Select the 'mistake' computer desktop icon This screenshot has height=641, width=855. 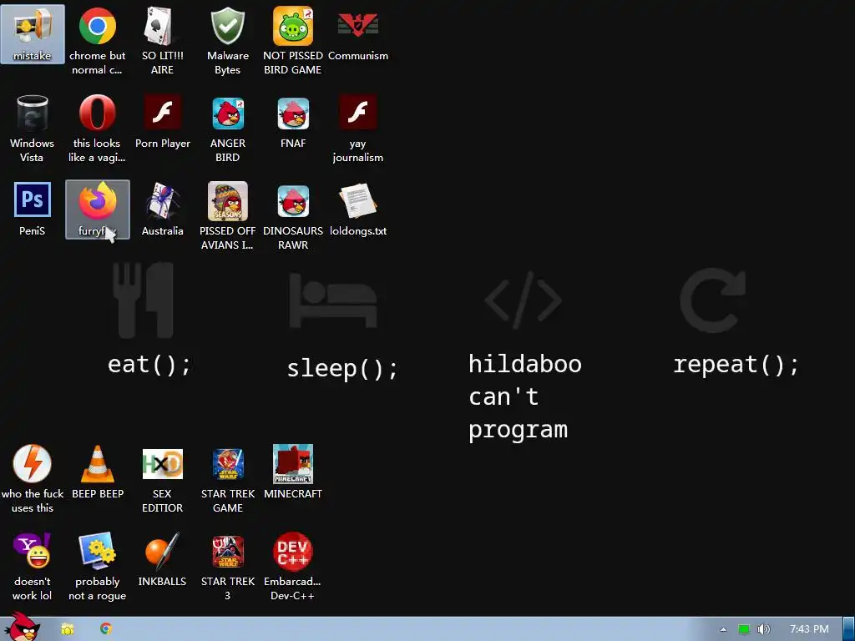pos(33,33)
